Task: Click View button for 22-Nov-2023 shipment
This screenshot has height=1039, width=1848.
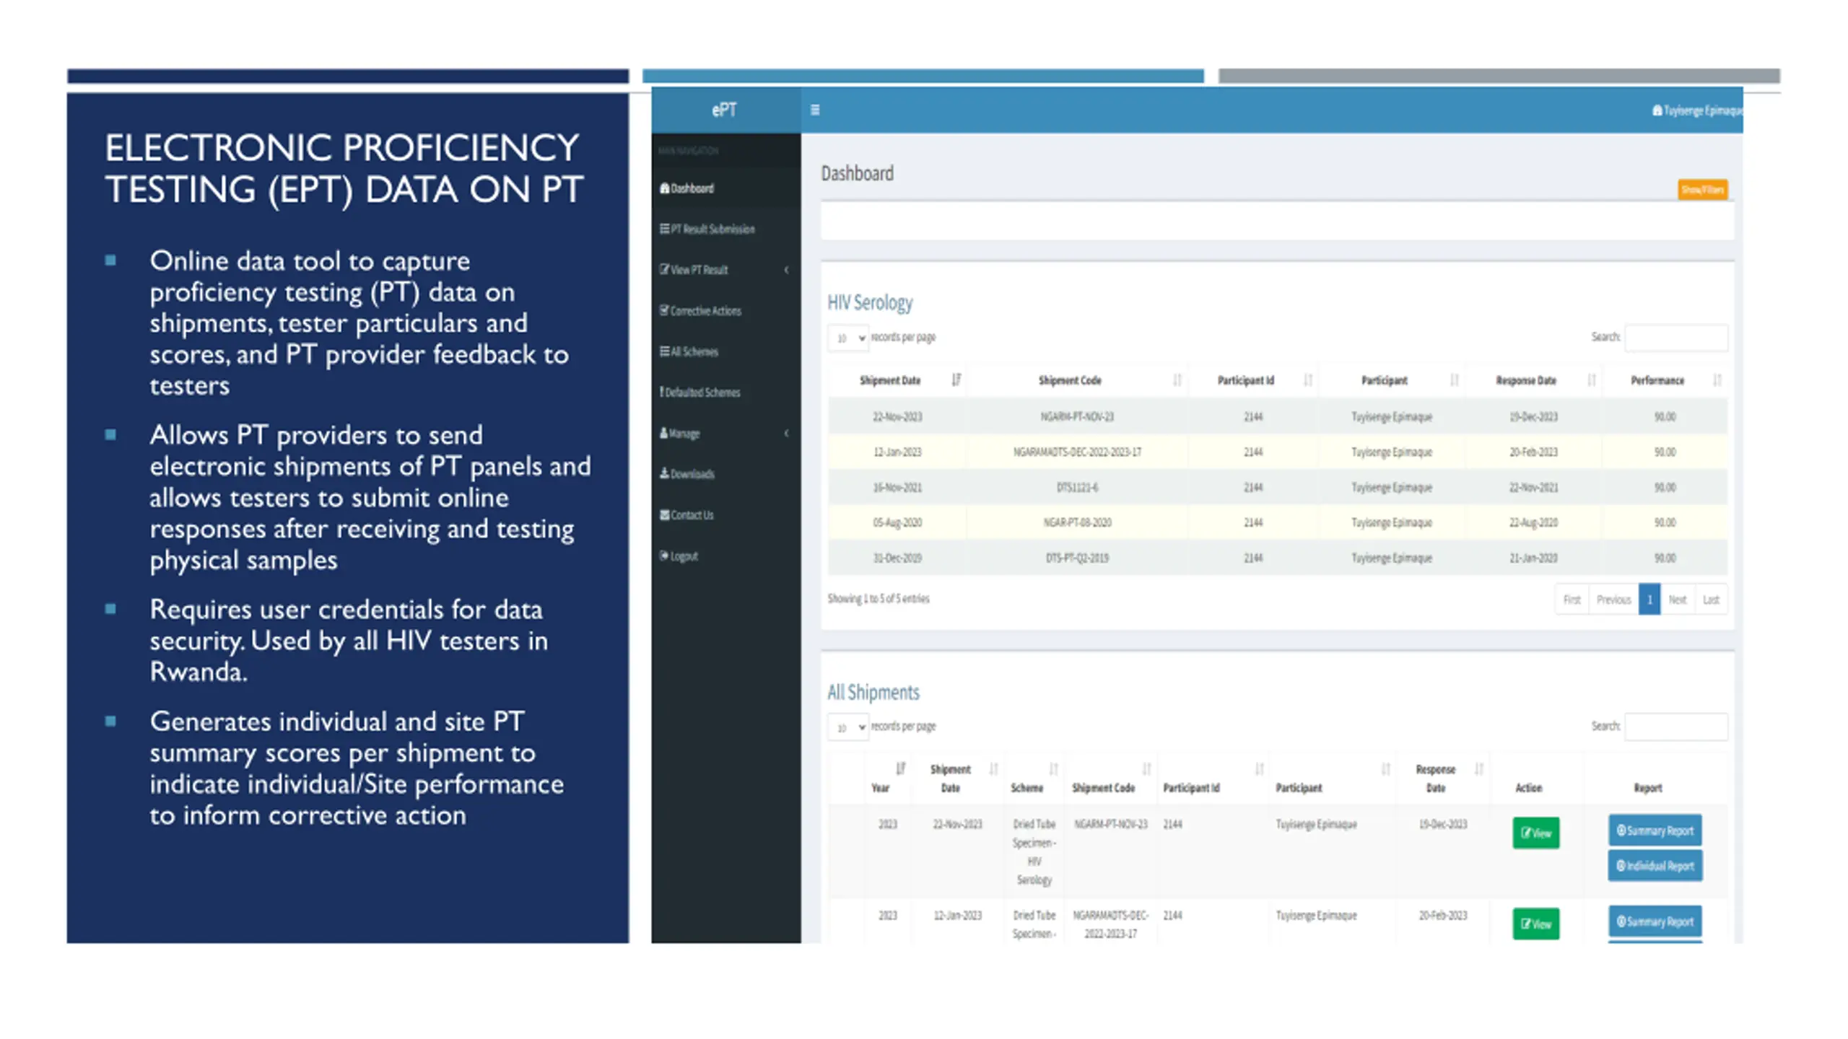Action: 1535,833
